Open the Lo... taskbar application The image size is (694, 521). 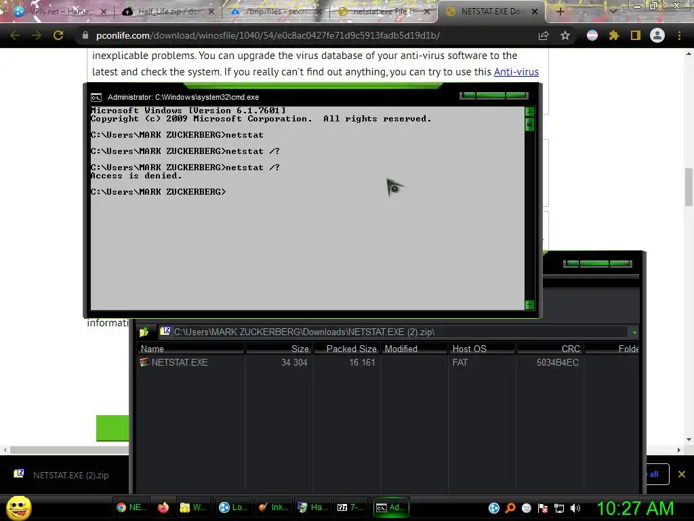pos(234,507)
